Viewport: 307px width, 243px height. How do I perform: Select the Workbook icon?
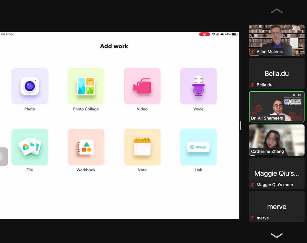pos(86,147)
